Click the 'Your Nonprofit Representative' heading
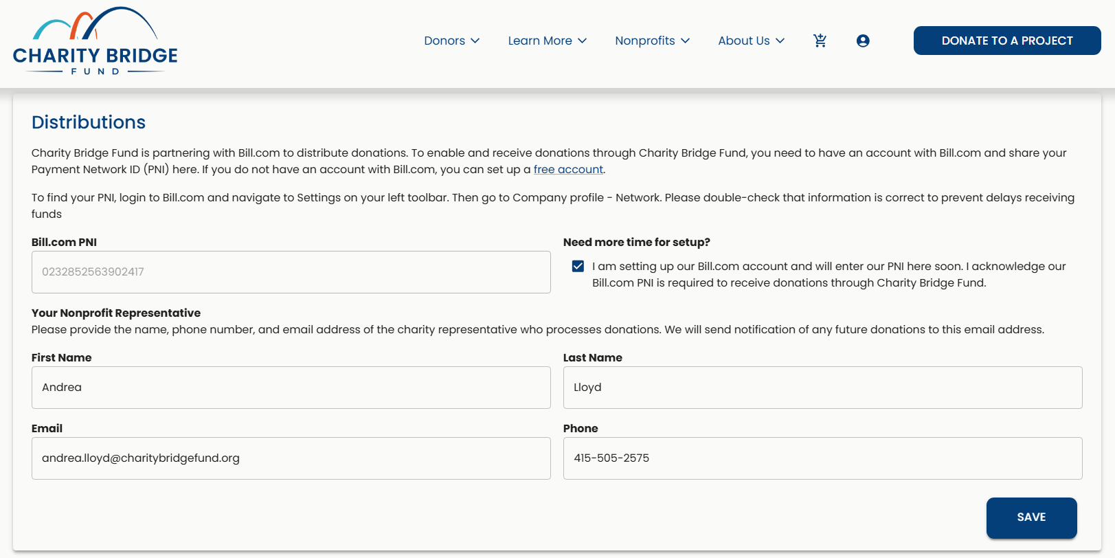The height and width of the screenshot is (558, 1115). coord(116,313)
